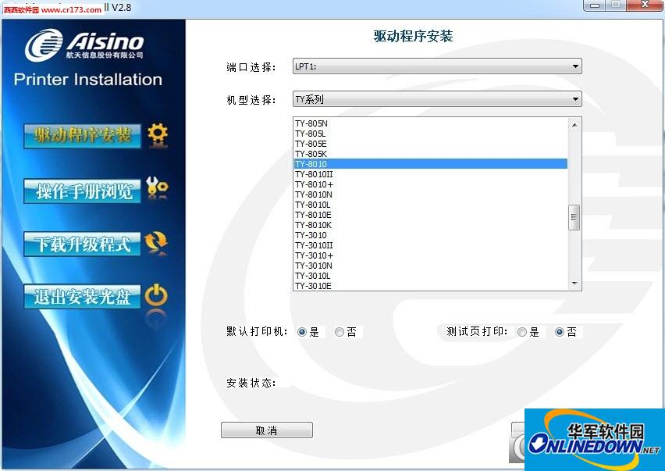The width and height of the screenshot is (665, 471).
Task: Select TY-3010E in the model list
Action: tap(431, 286)
